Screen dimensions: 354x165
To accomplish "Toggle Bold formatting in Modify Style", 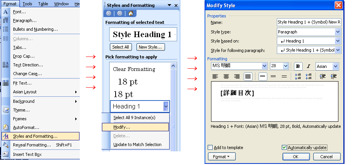I will pos(298,66).
